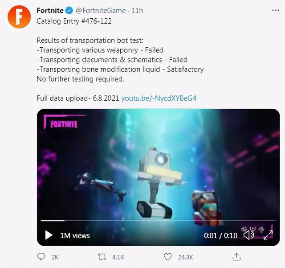Click the video's 0:01 / 0:10 time display
The width and height of the screenshot is (285, 268).
tap(220, 235)
